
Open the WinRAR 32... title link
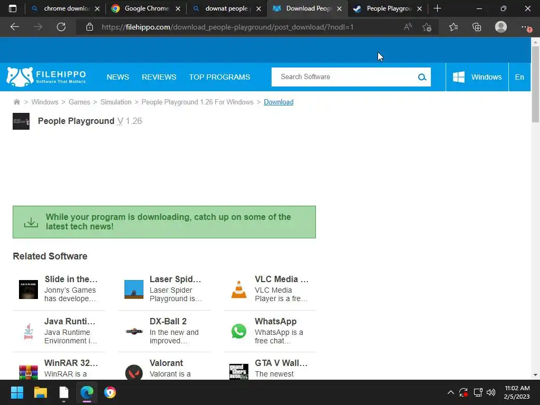point(71,363)
